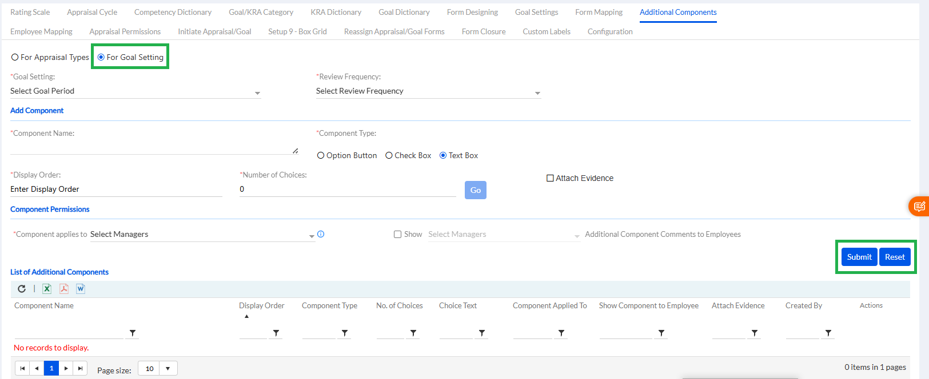929x379 pixels.
Task: Enable the Attach Evidence checkbox
Action: 550,178
